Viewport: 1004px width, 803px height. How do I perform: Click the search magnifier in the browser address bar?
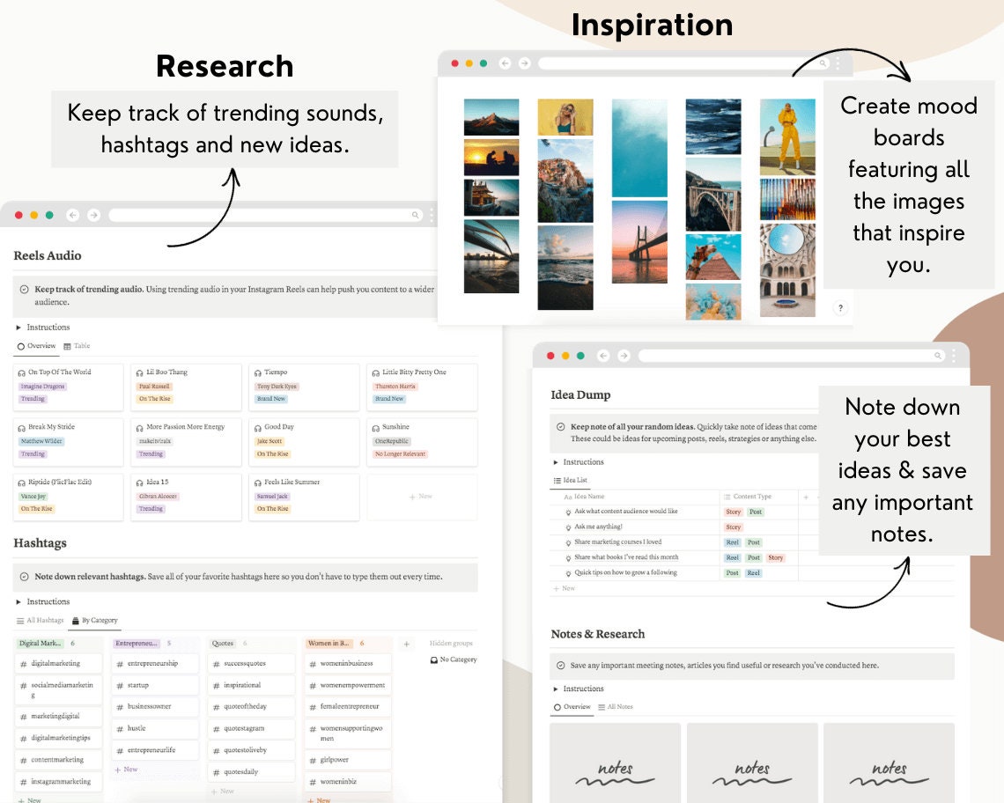(415, 214)
